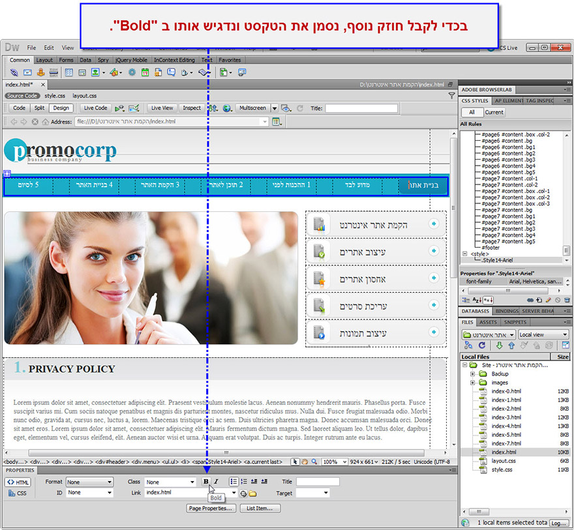Click the Expand Files panel icon
Screen dimensions: 574x530
click(x=566, y=345)
